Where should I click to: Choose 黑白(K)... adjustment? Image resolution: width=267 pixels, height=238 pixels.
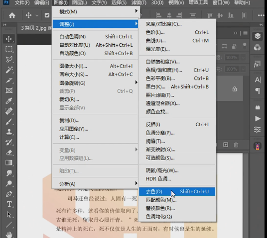[x=177, y=87]
